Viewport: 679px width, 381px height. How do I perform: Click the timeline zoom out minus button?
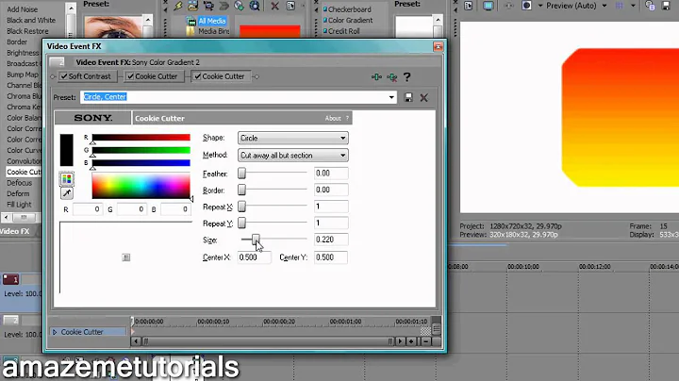tap(426, 341)
